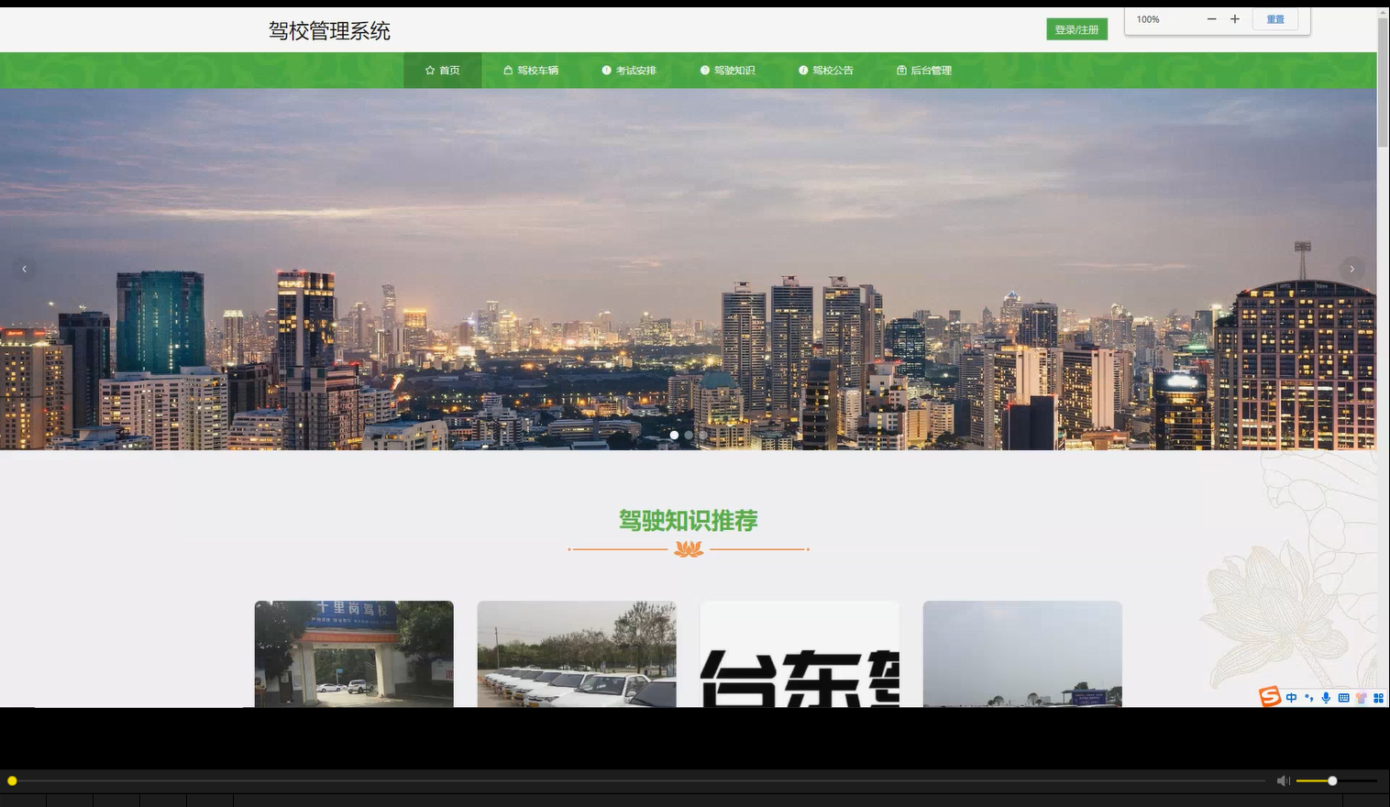
Task: Mute the video volume
Action: point(1283,780)
